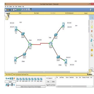Open the Options menu
Screen dimensions: 94x94
click(10, 7)
